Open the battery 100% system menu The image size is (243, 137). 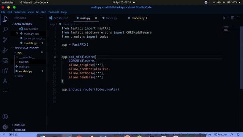(234, 3)
